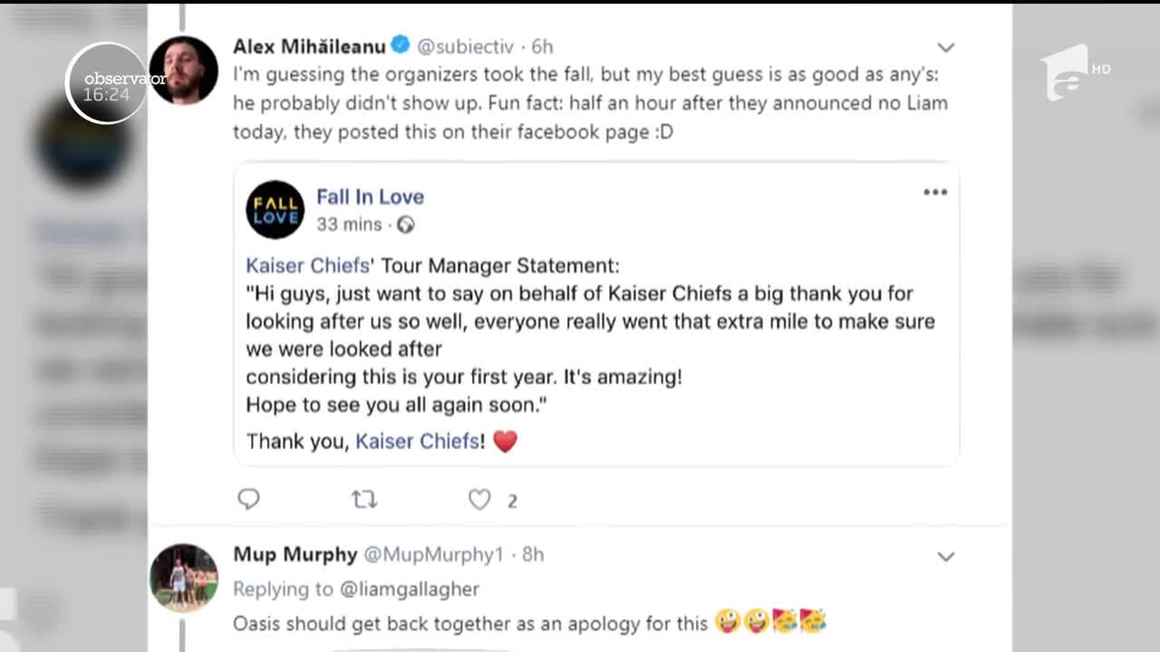Reply to Alex Mihăileanu's tweet

pyautogui.click(x=248, y=499)
